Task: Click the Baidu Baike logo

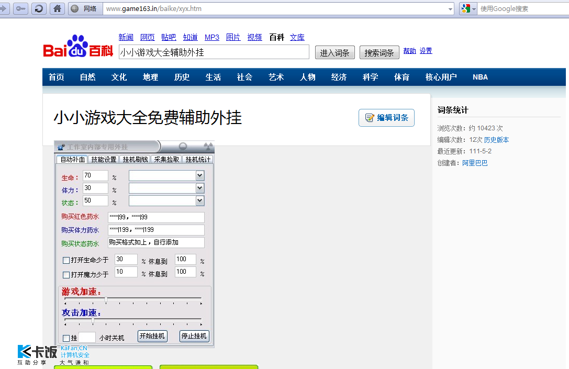Action: pyautogui.click(x=78, y=47)
